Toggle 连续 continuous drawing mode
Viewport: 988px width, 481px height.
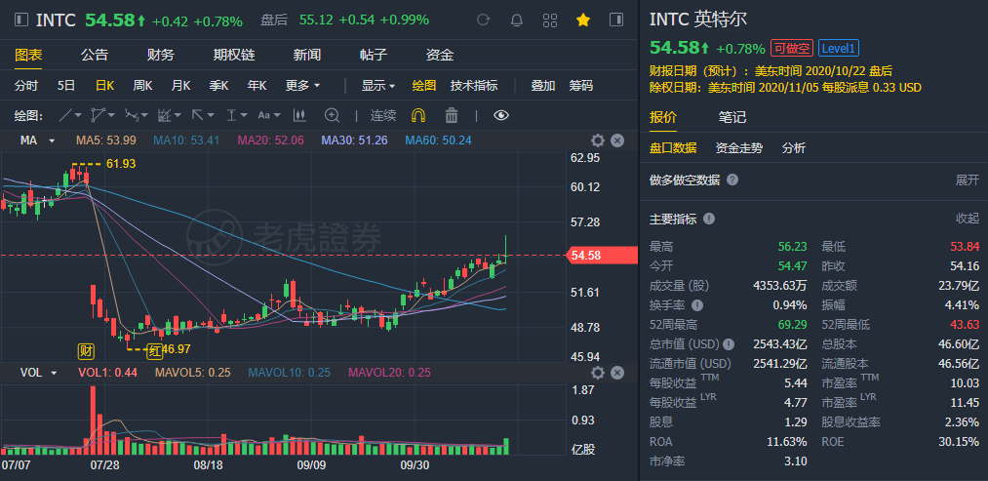(x=383, y=115)
